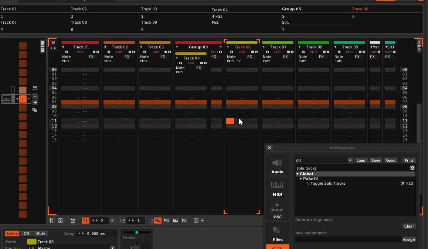Open the 'All' keybinding filter dropdown

pyautogui.click(x=350, y=160)
